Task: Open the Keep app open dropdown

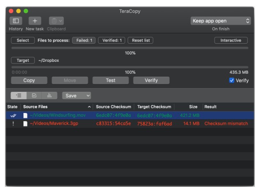Action: [221, 21]
